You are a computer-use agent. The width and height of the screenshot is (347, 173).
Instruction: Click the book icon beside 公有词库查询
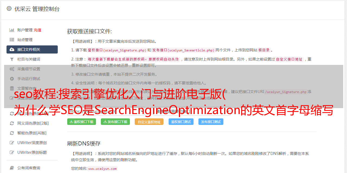point(12,168)
